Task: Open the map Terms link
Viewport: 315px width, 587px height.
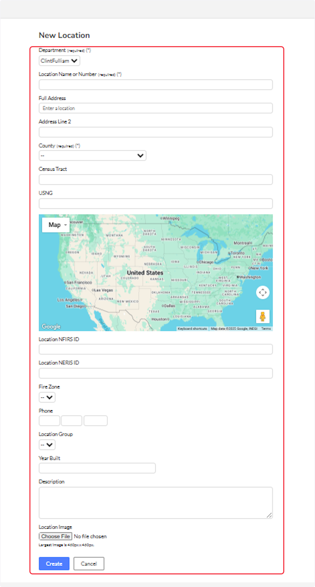Action: point(266,328)
